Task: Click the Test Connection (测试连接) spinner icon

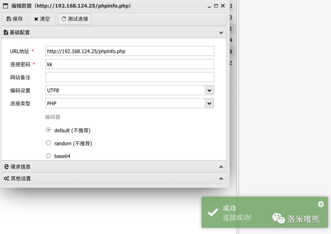Action: [x=64, y=19]
